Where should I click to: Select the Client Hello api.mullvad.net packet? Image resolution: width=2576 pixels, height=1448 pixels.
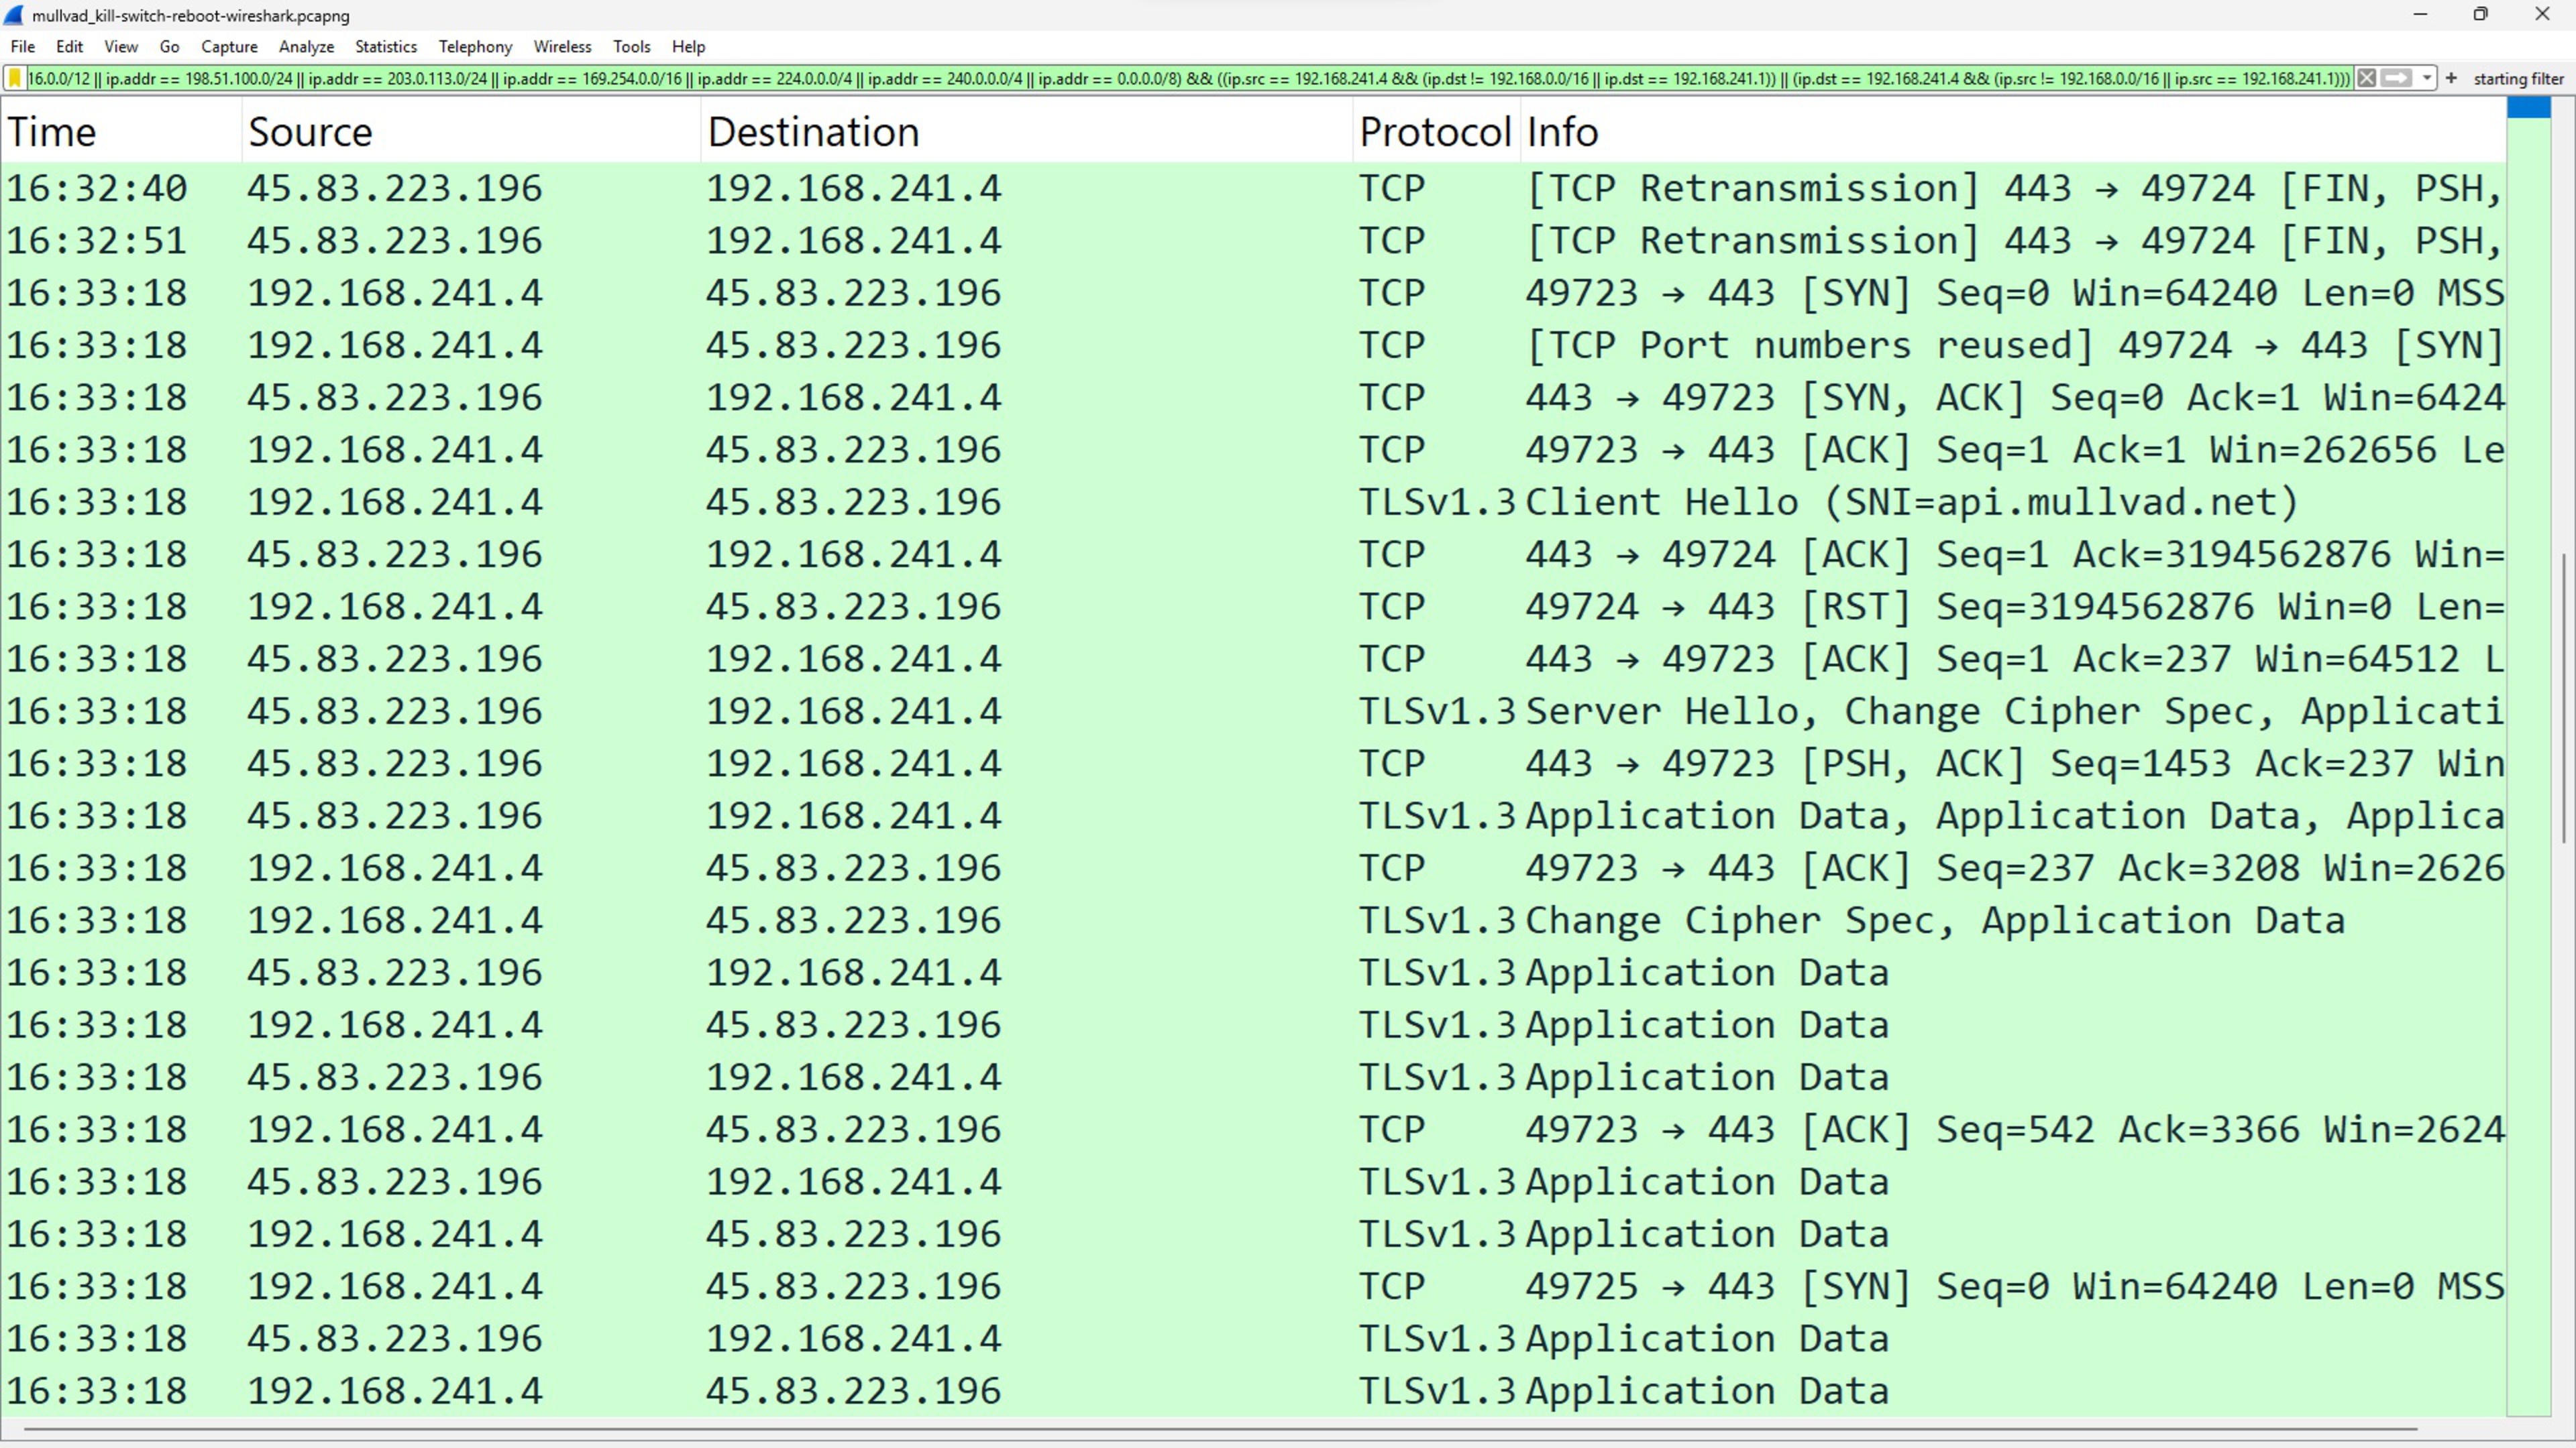pos(1254,501)
